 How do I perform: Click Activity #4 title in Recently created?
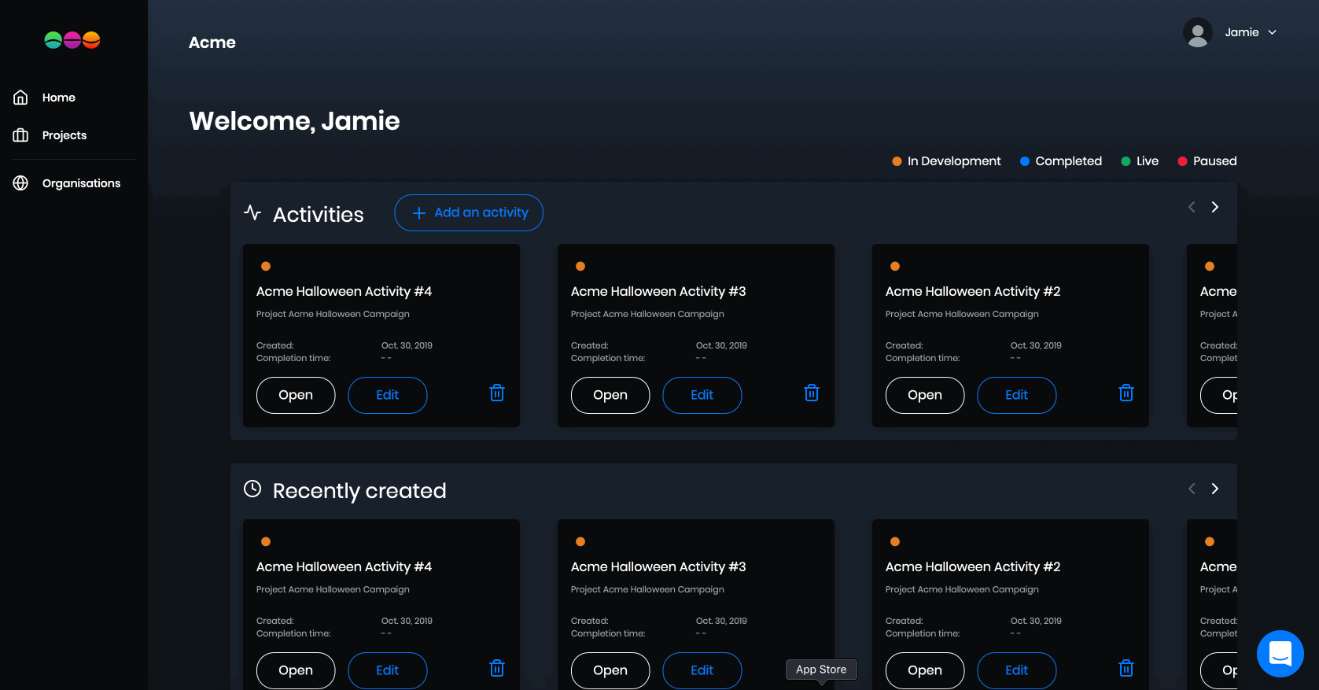344,566
